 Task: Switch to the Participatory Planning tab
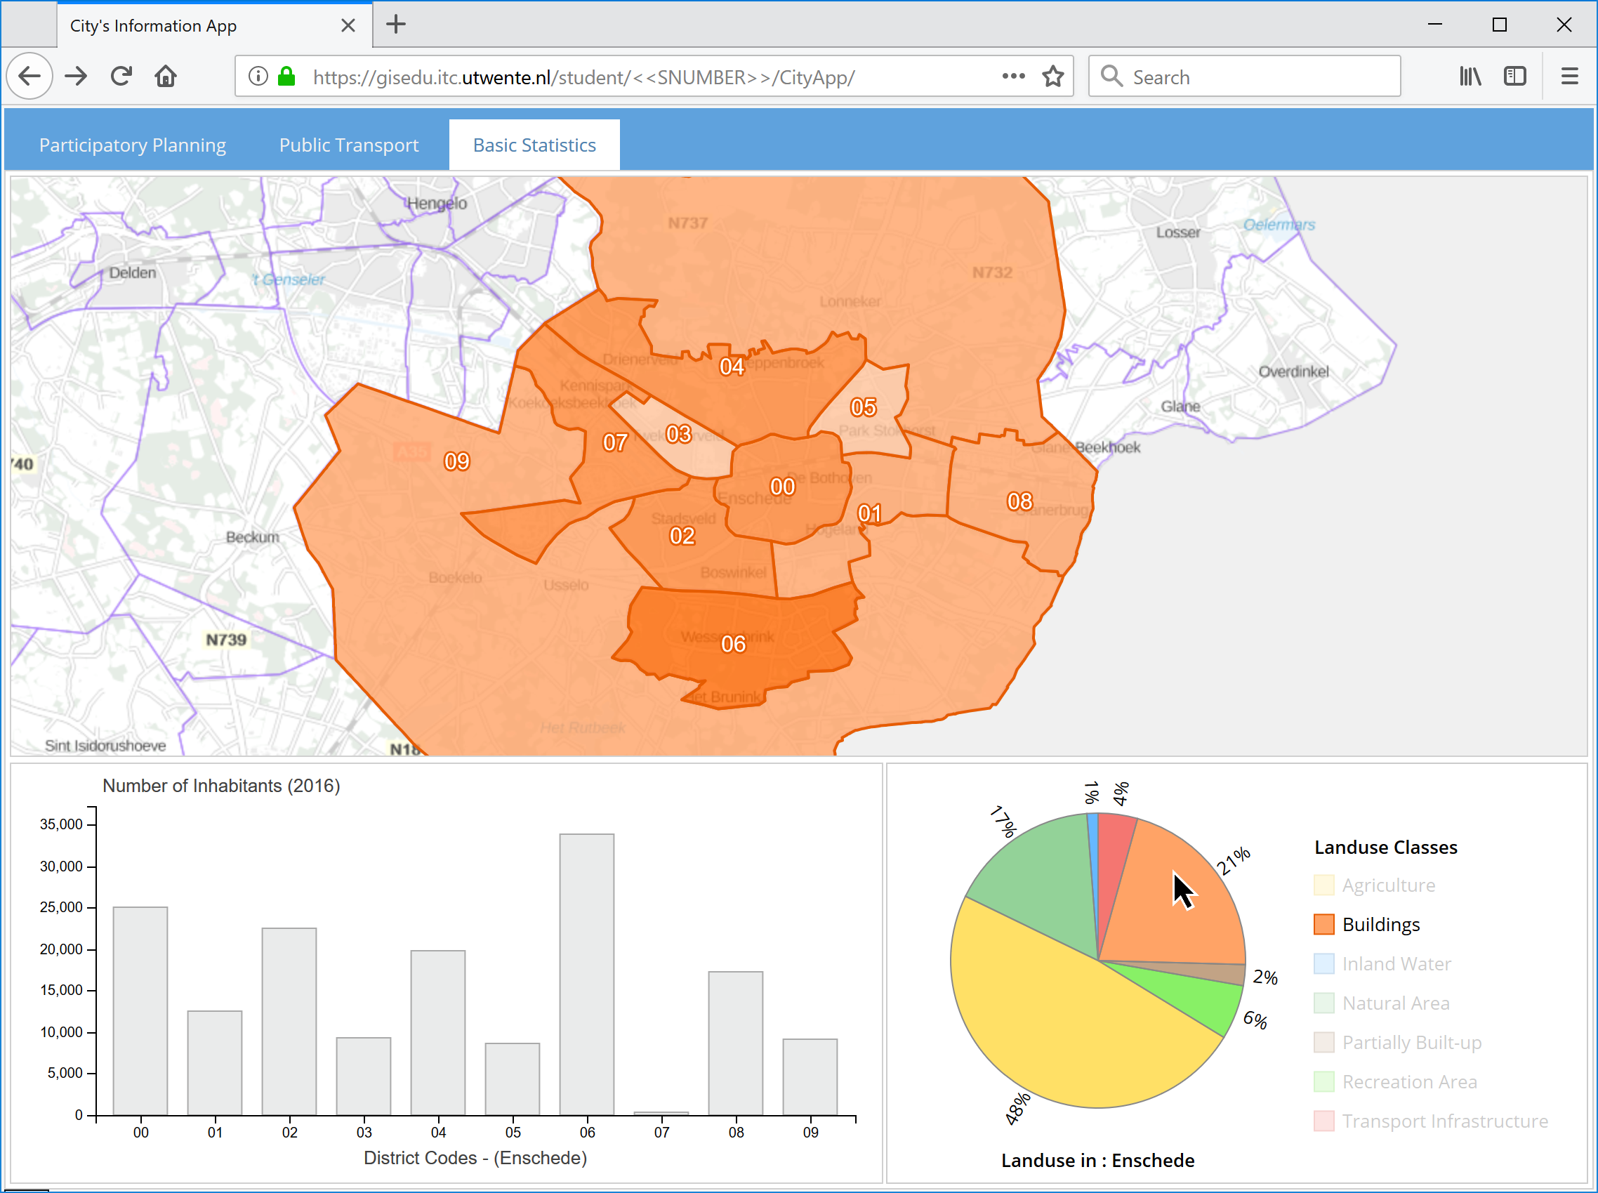pos(132,145)
